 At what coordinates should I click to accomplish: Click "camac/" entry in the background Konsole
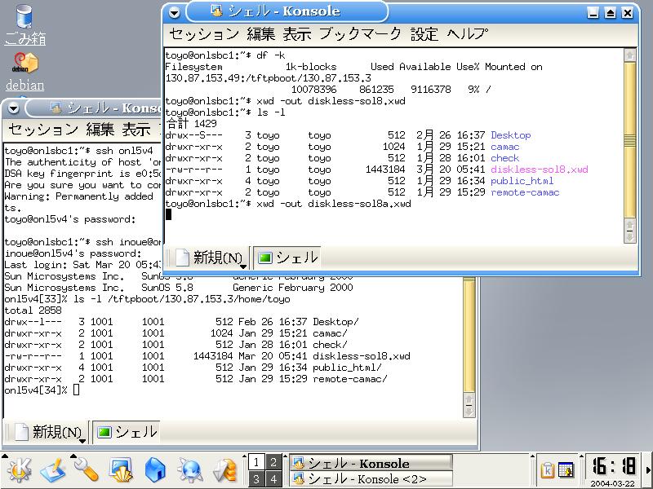tap(330, 333)
